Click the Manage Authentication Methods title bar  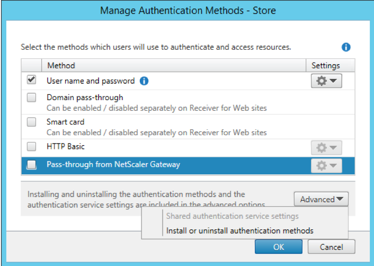(187, 10)
